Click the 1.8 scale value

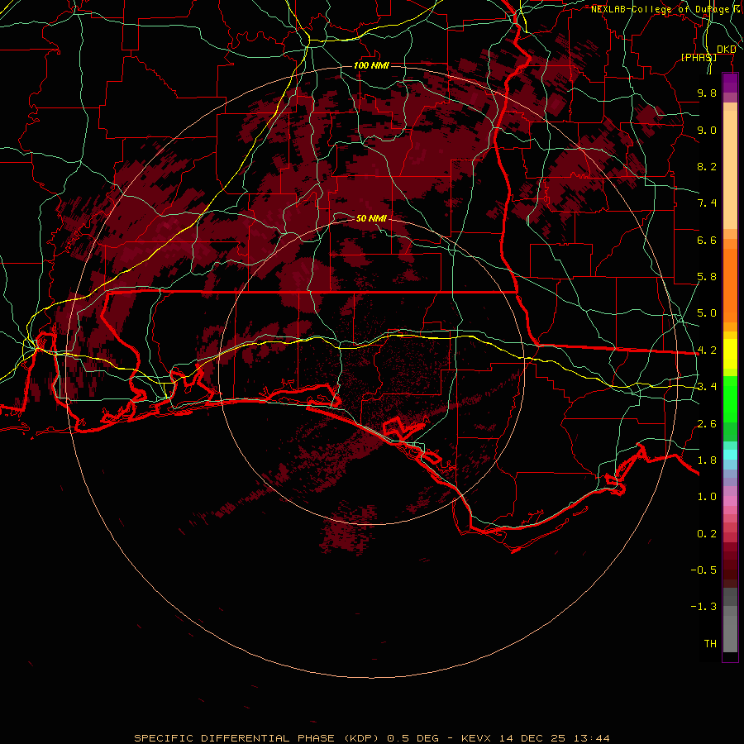point(707,460)
